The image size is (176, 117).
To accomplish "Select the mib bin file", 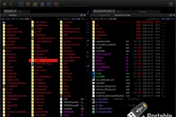I will point(66,99).
